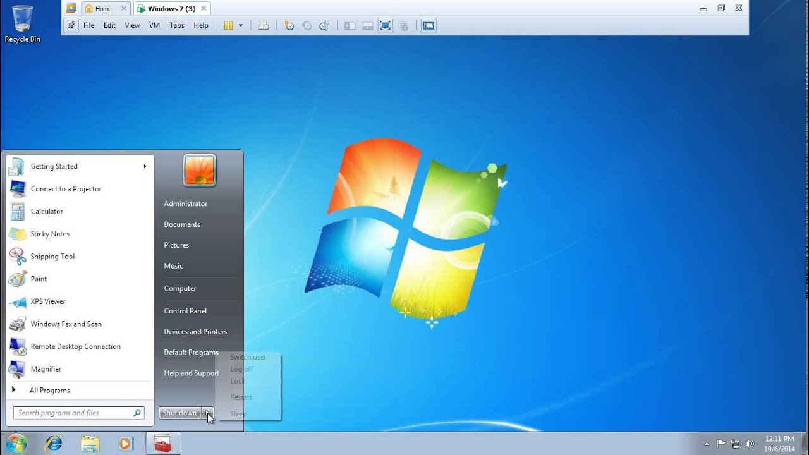
Task: Open Music from the Start menu
Action: tap(174, 266)
